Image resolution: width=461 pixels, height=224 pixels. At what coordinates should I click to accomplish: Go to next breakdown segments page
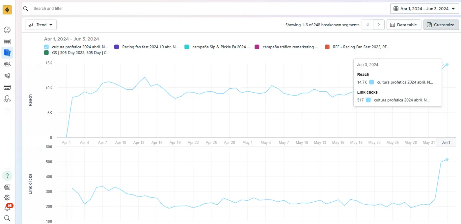[379, 25]
